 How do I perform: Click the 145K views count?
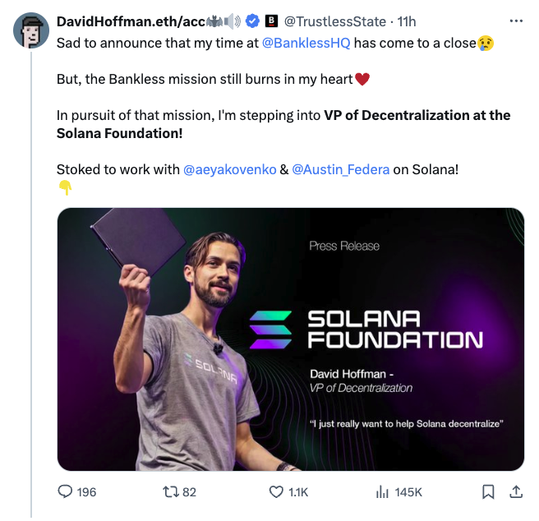tap(408, 491)
